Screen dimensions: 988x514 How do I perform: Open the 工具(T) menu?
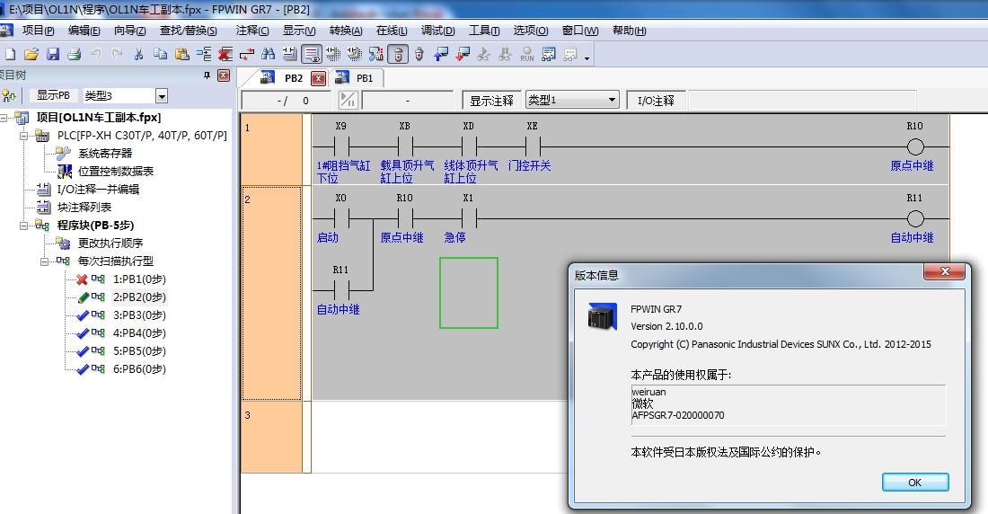coord(484,31)
